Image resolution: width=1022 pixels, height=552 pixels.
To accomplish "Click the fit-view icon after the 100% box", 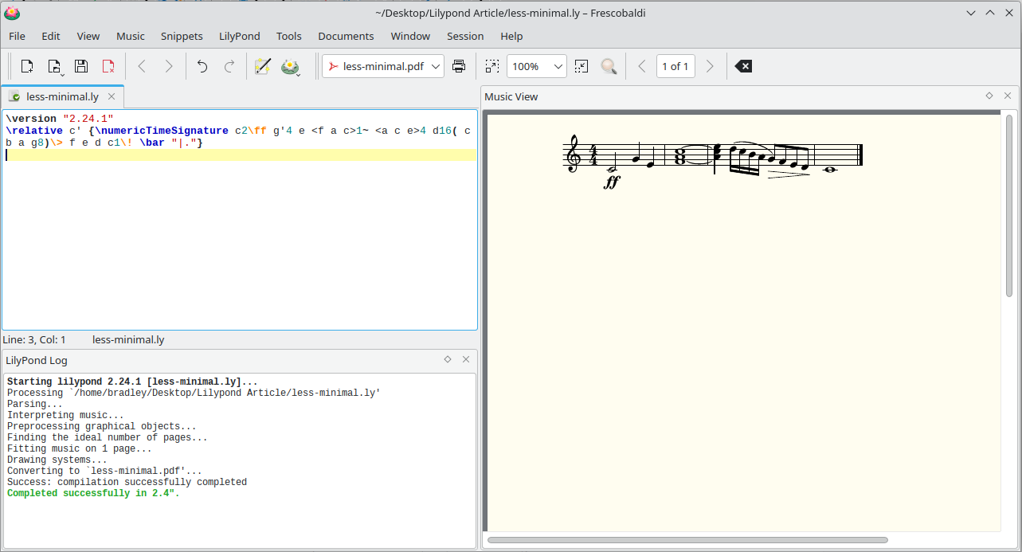I will point(581,67).
